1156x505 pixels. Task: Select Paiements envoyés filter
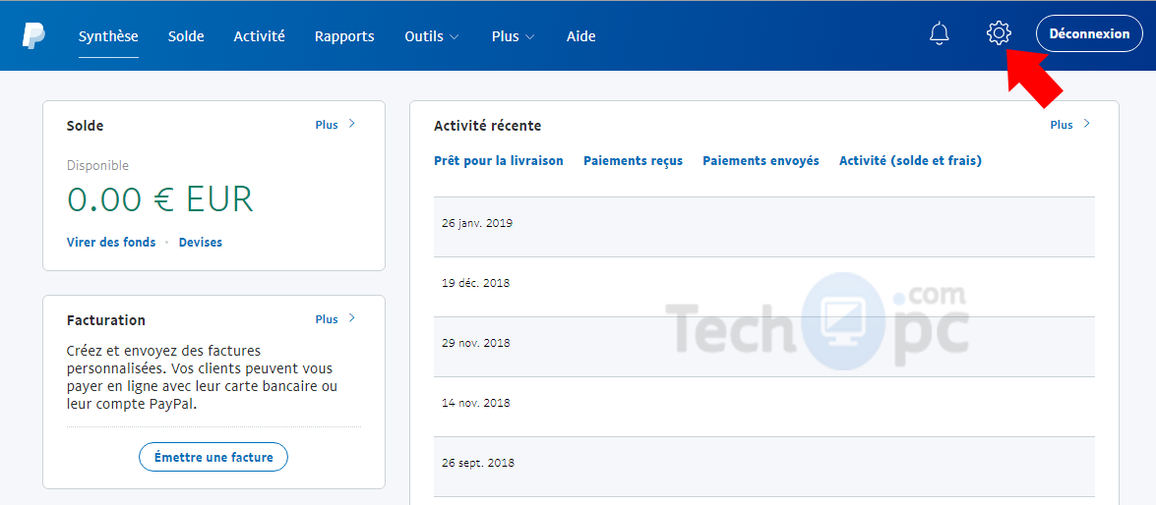point(761,160)
